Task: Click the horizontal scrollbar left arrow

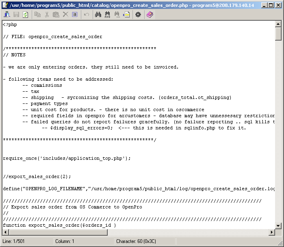Action: point(5,232)
